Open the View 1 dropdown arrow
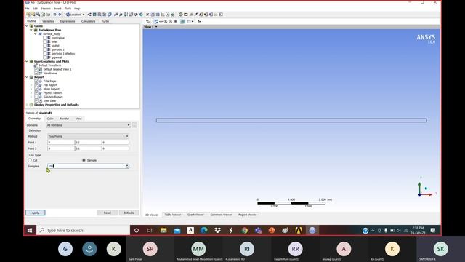The width and height of the screenshot is (465, 262). [156, 27]
